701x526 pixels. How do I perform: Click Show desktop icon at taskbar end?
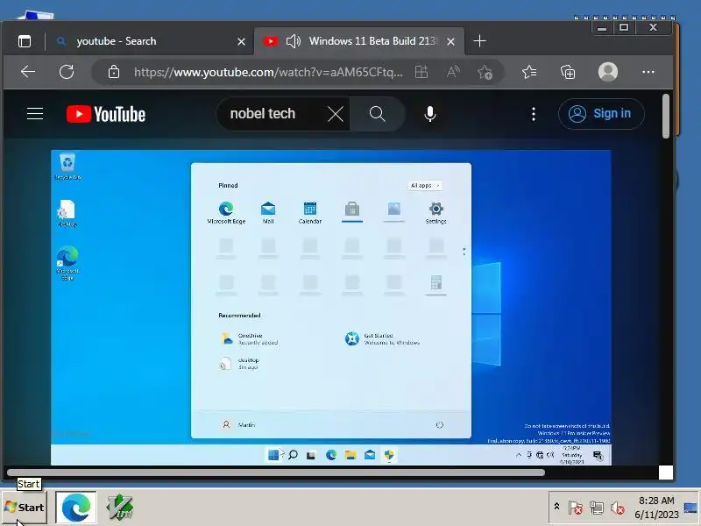[690, 508]
